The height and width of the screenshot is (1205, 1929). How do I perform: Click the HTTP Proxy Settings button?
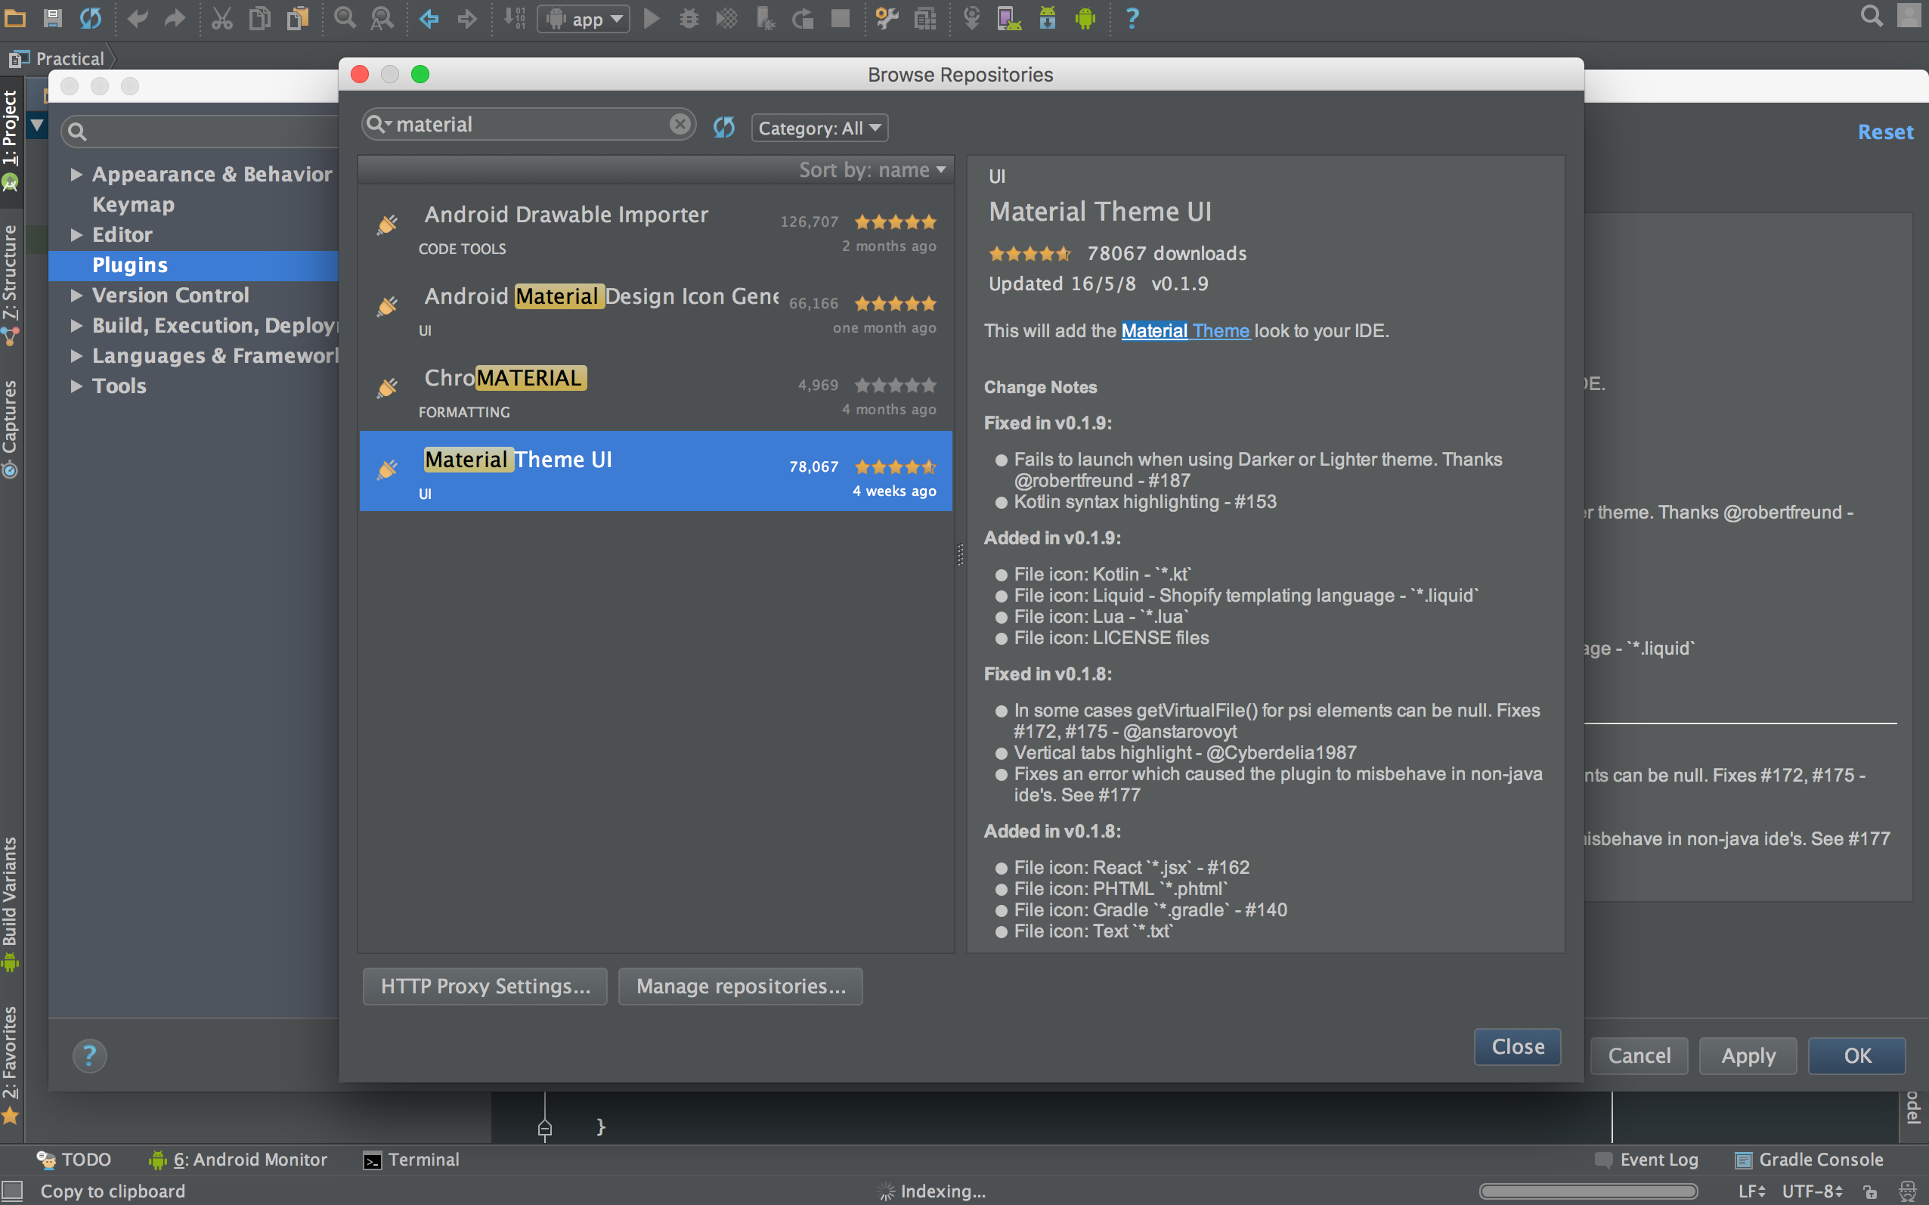[x=483, y=986]
